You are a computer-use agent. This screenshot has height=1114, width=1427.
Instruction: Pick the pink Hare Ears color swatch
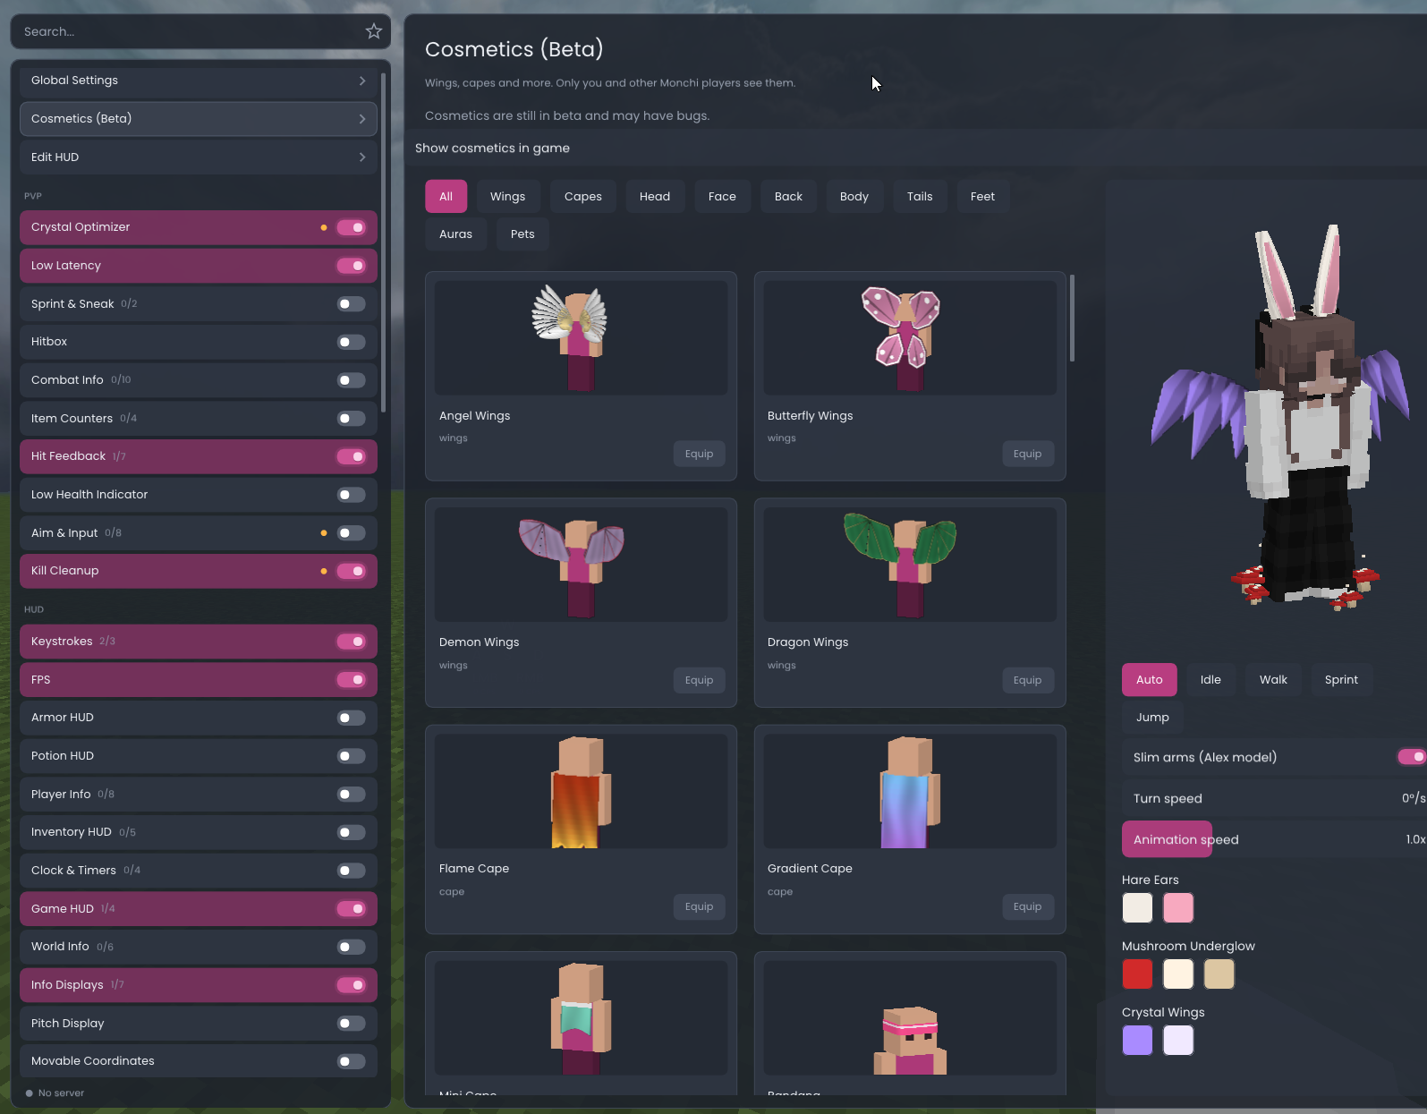tap(1178, 908)
